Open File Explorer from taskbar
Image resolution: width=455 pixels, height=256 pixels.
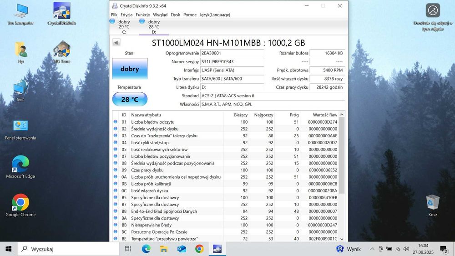(164, 249)
